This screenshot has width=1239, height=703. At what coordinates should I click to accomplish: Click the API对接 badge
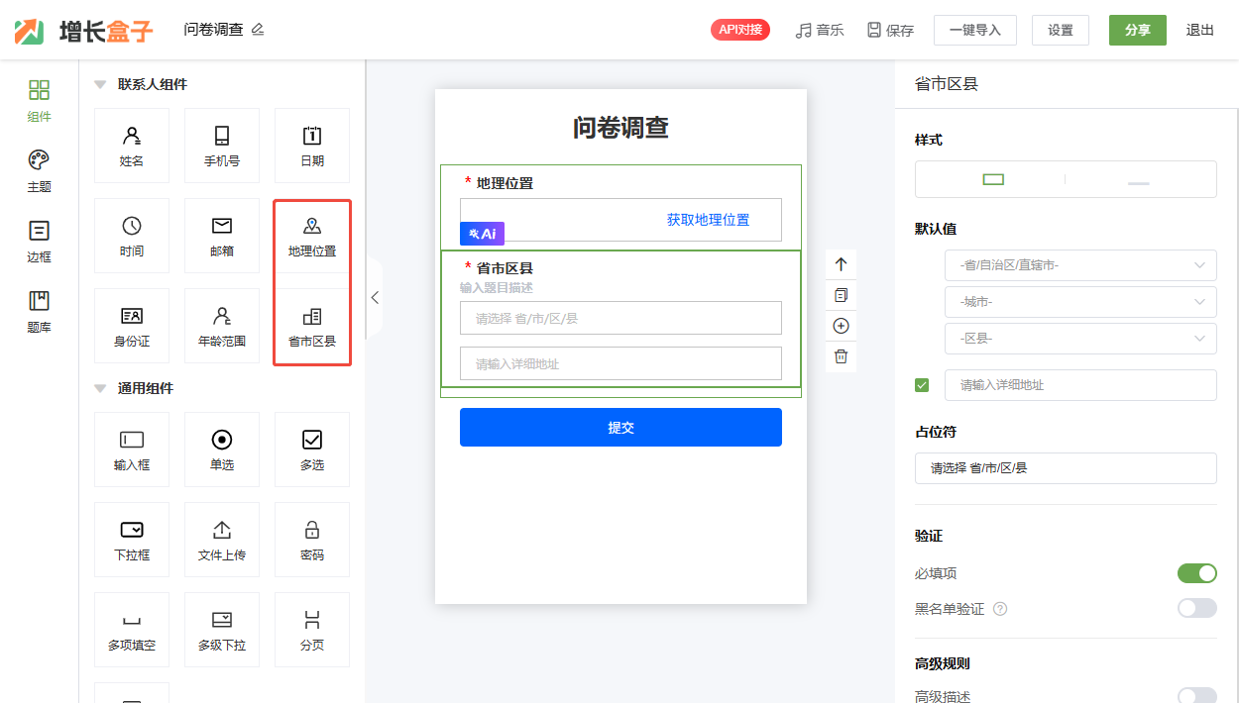coord(740,30)
